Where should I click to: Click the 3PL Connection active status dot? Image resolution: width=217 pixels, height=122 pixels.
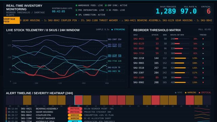[77, 15]
